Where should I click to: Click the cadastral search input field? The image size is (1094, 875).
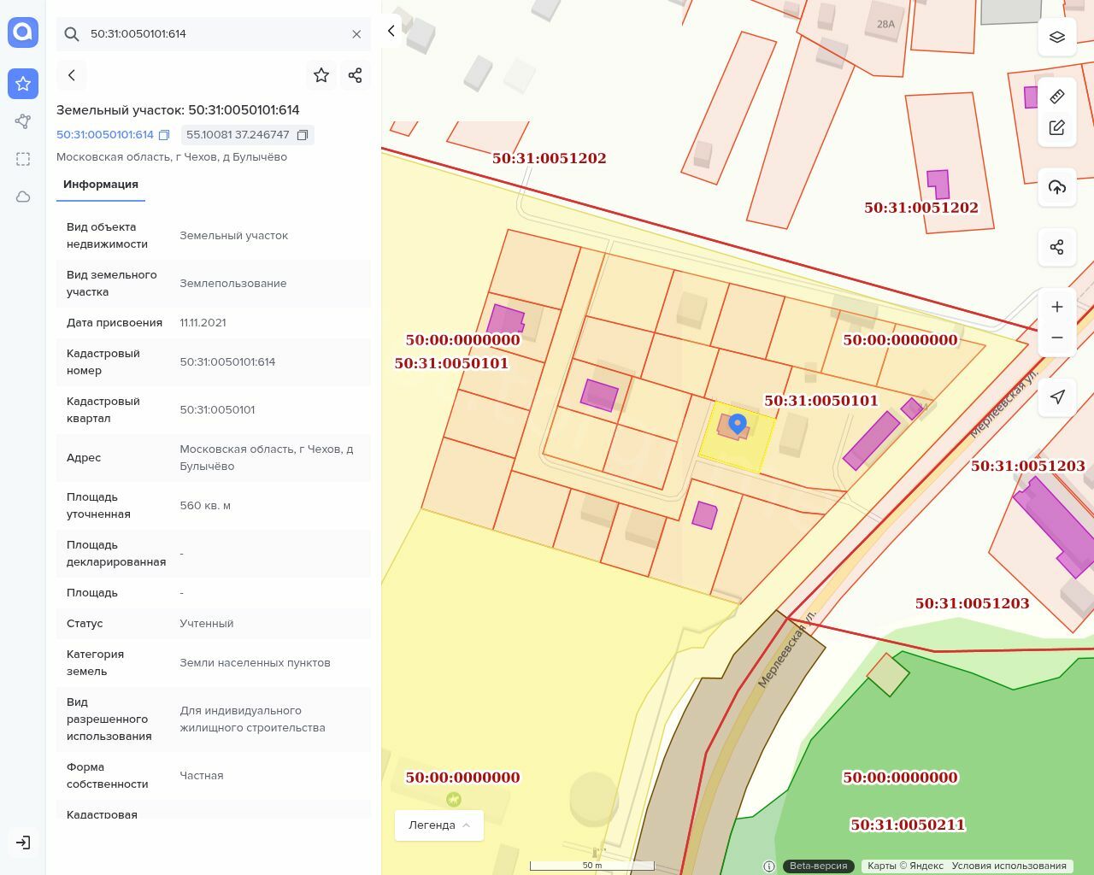tap(214, 34)
